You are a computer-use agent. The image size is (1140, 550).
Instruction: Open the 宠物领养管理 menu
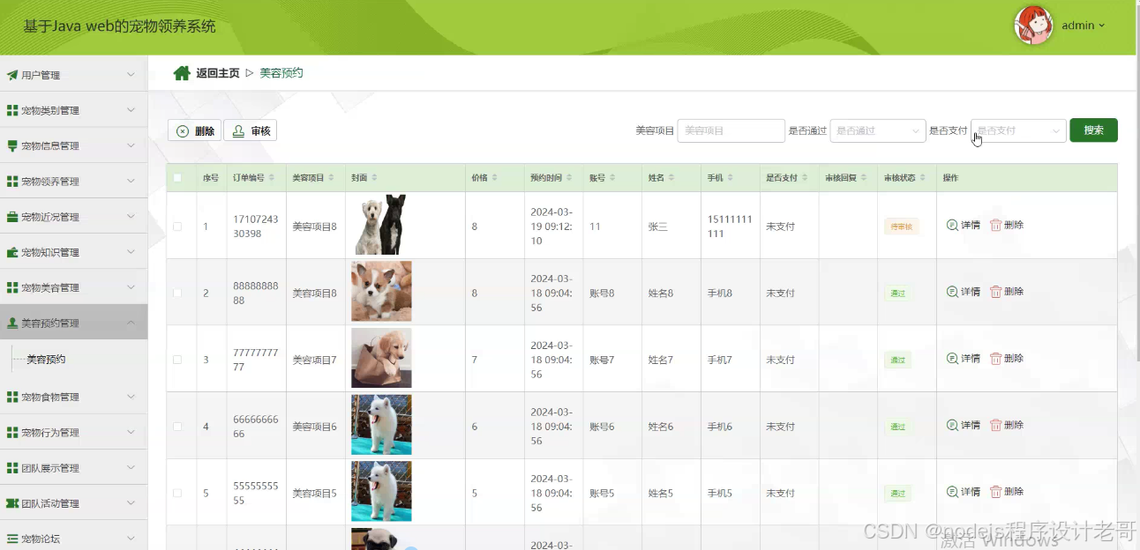73,181
